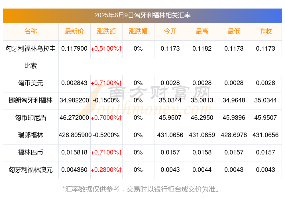Click the 匈牙利福林澳元 row name
This screenshot has height=198, width=285.
pyautogui.click(x=30, y=170)
